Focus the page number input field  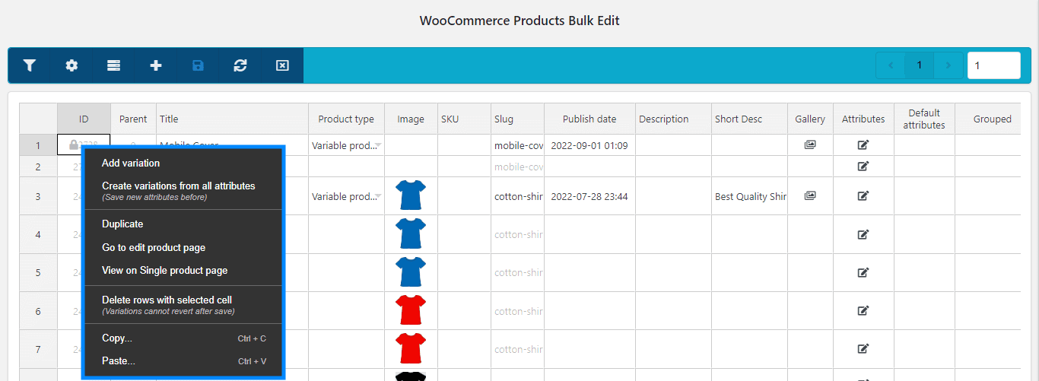coord(993,65)
